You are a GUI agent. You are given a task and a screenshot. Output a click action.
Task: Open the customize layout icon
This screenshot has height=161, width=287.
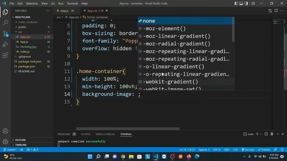tap(253, 3)
